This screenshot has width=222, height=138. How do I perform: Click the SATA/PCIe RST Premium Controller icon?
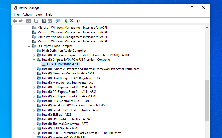(x=39, y=60)
